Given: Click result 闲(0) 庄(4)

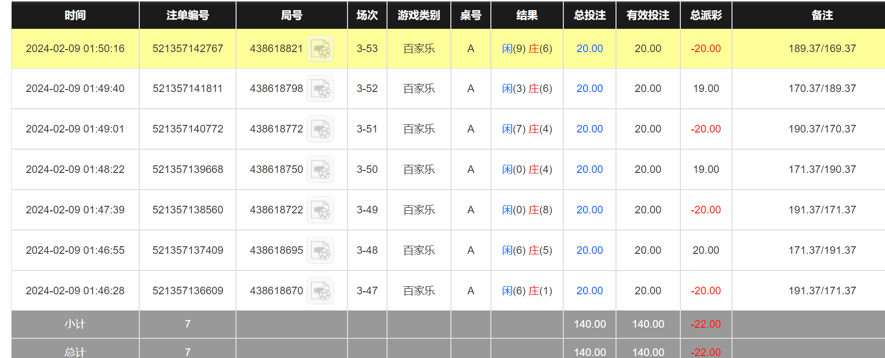Looking at the screenshot, I should (x=527, y=169).
